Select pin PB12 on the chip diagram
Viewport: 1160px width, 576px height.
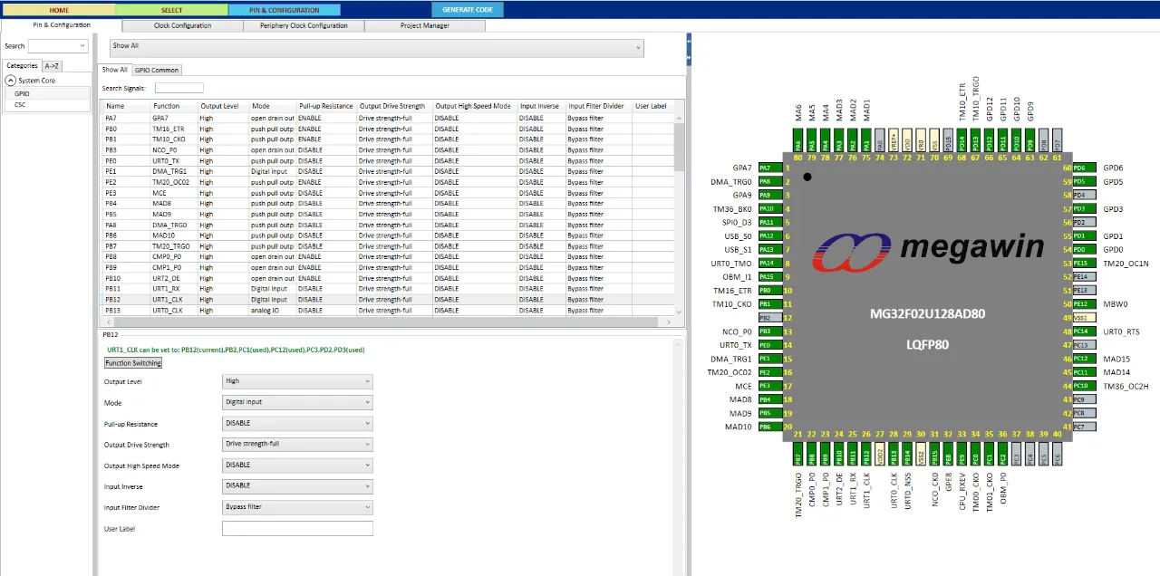tap(866, 454)
